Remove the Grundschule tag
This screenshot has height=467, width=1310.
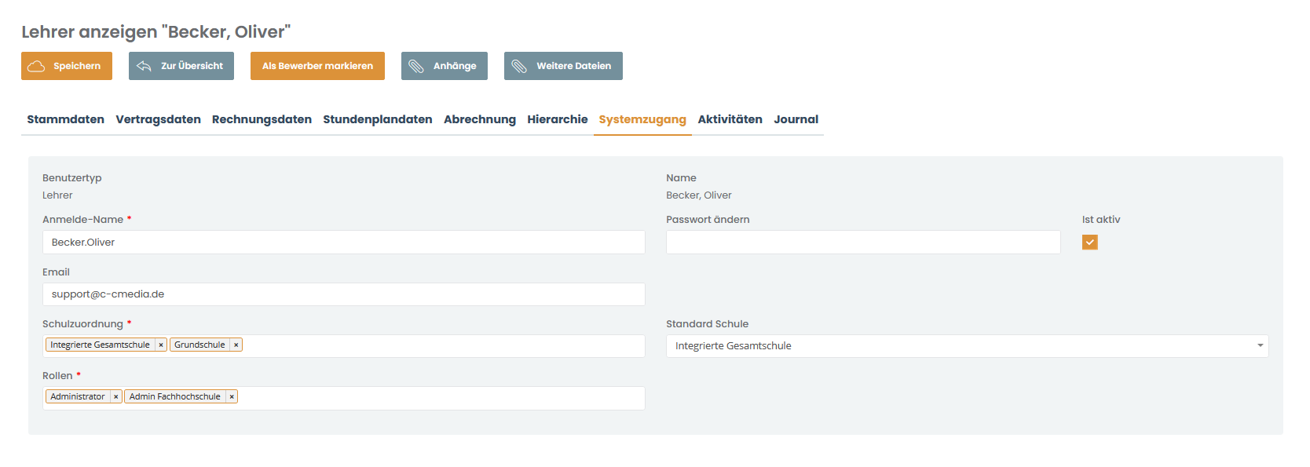pyautogui.click(x=236, y=345)
